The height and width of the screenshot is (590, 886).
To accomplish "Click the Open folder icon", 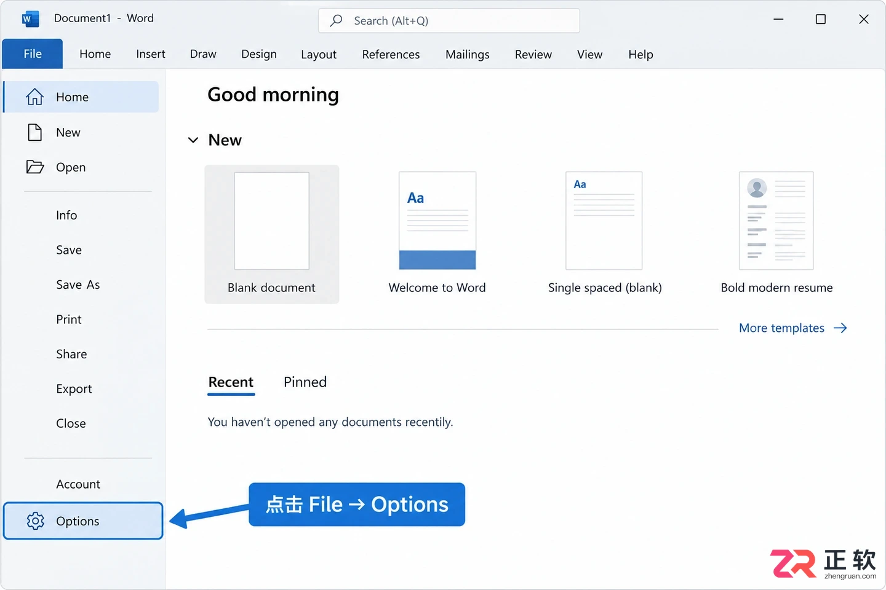I will [x=35, y=167].
